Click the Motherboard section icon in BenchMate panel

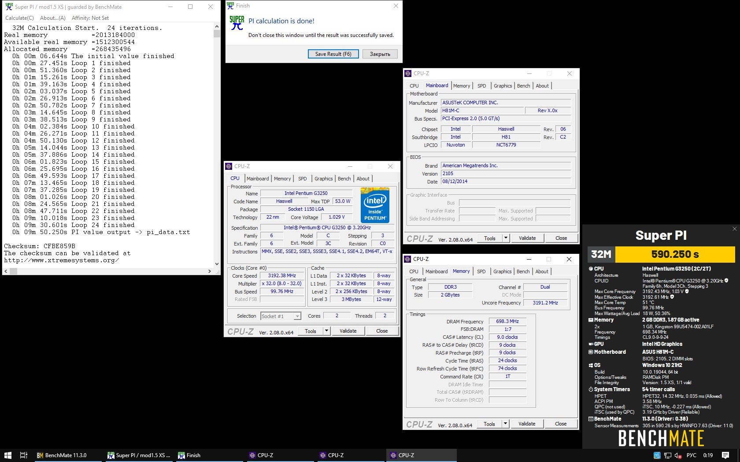coord(591,352)
